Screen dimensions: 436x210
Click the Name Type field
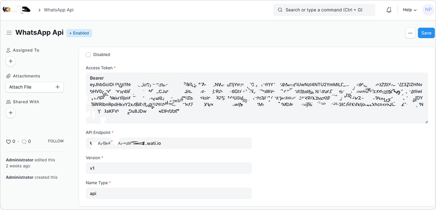point(169,193)
